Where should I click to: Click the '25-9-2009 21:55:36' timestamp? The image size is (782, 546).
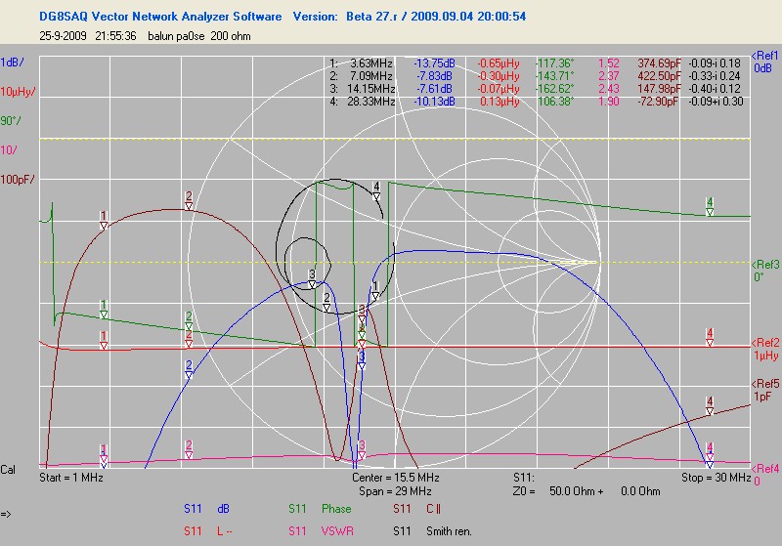[88, 36]
